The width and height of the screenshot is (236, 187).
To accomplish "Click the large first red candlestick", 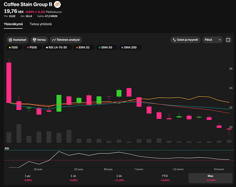I will click(x=9, y=82).
